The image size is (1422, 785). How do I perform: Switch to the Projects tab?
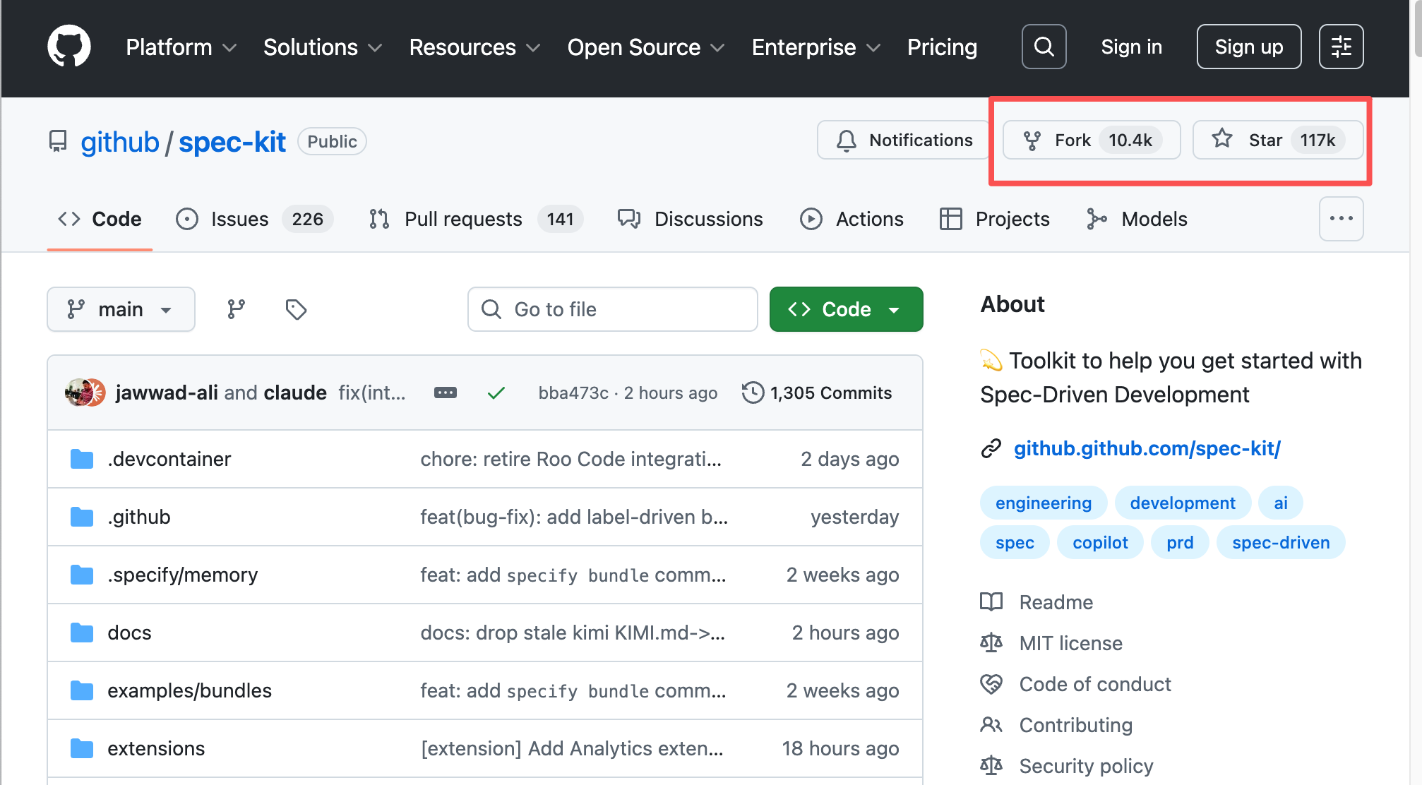coord(995,219)
